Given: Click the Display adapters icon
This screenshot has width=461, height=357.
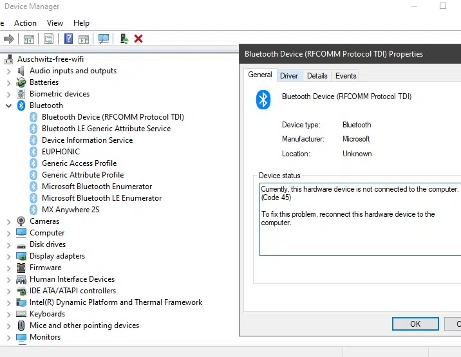Looking at the screenshot, I should click(x=21, y=256).
